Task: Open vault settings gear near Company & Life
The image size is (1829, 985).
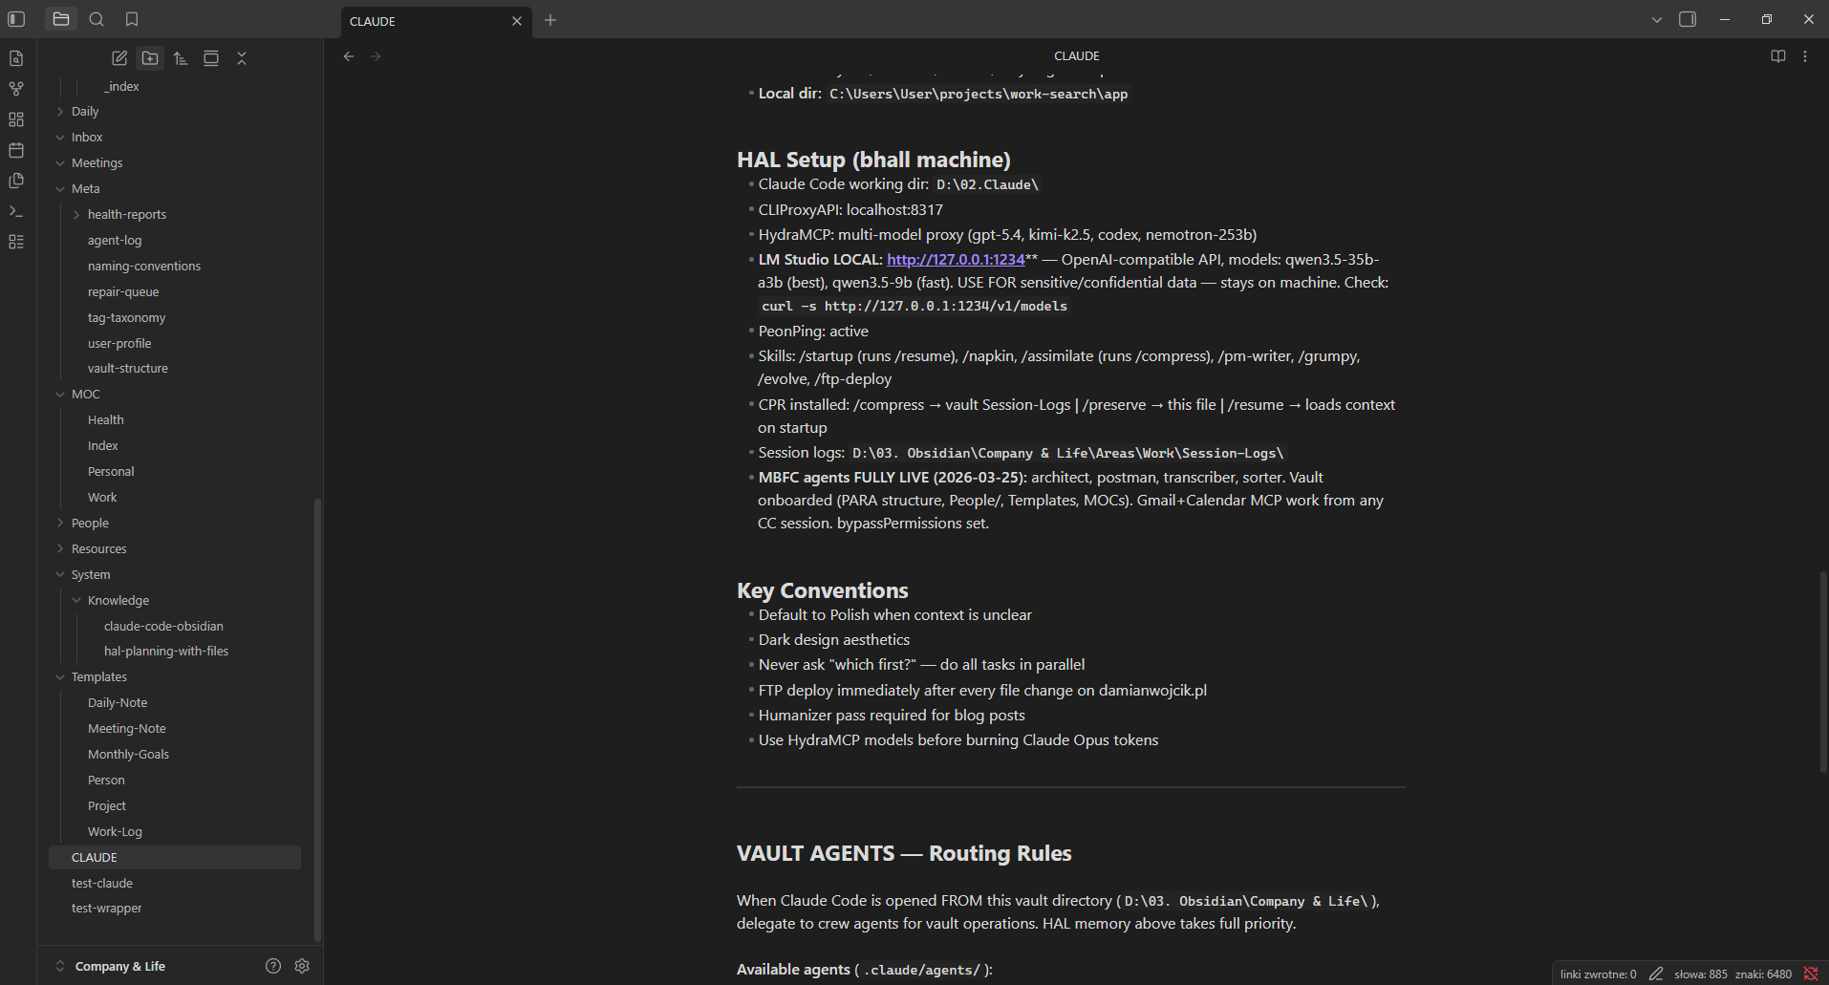Action: pos(302,966)
